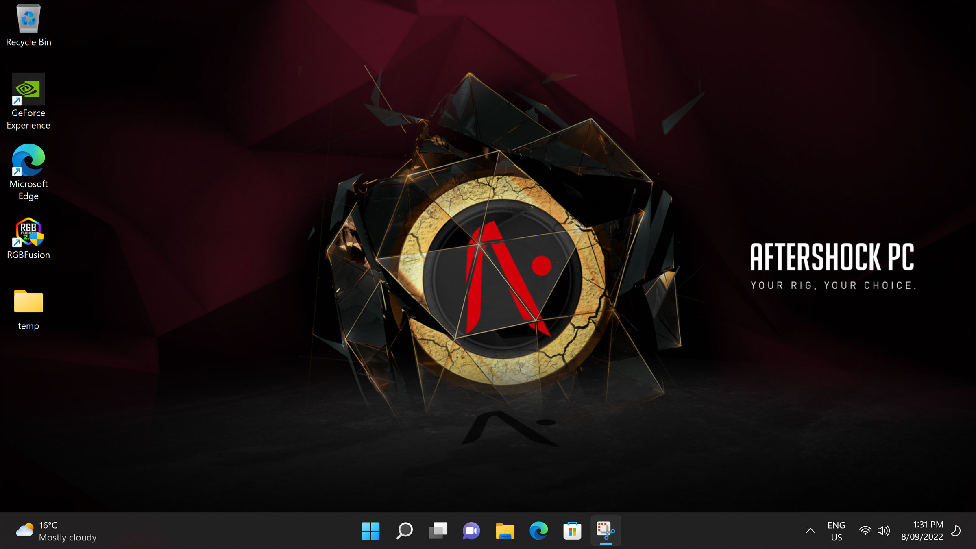Select the temp folder on desktop
Screen dimensions: 976x549
(28, 309)
